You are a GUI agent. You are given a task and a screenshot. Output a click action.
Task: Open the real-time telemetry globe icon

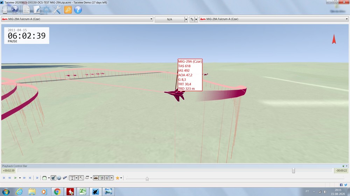point(15,10)
